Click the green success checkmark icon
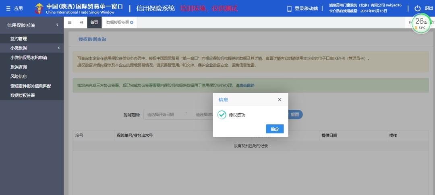This screenshot has height=195, width=435. coord(222,115)
